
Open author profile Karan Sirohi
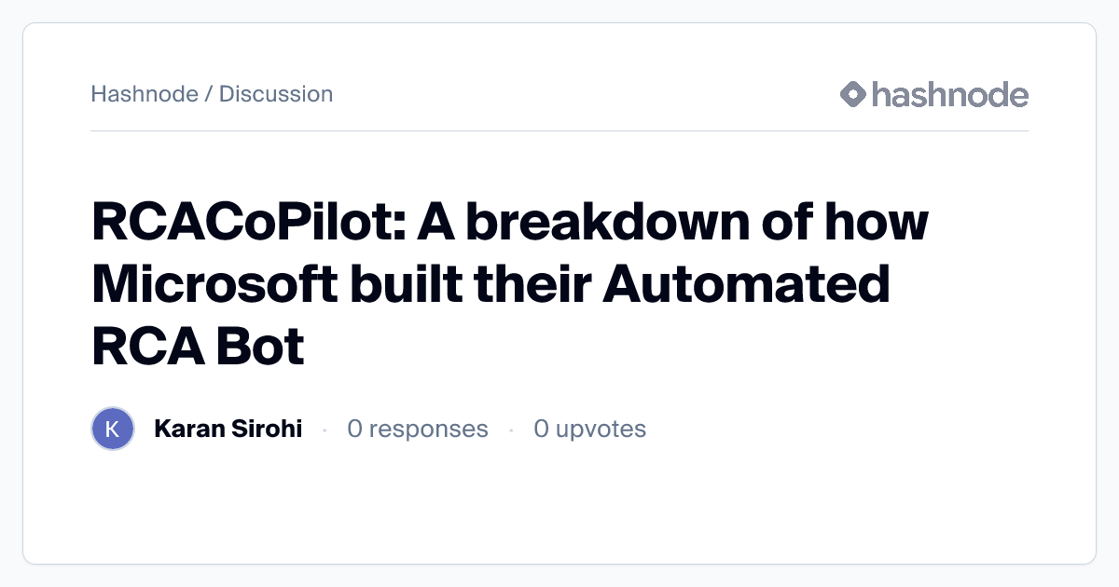coord(228,429)
